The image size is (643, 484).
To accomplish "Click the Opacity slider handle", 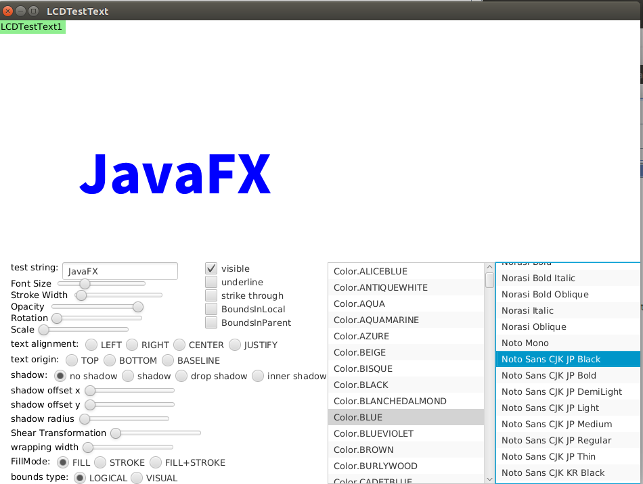I will point(137,307).
